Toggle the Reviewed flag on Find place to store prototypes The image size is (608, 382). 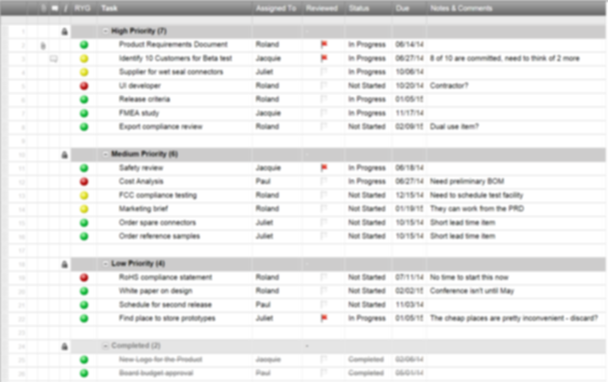coord(325,318)
